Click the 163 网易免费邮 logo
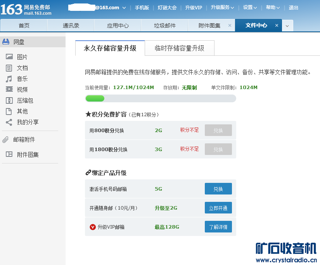320x265 pixels. [26, 9]
